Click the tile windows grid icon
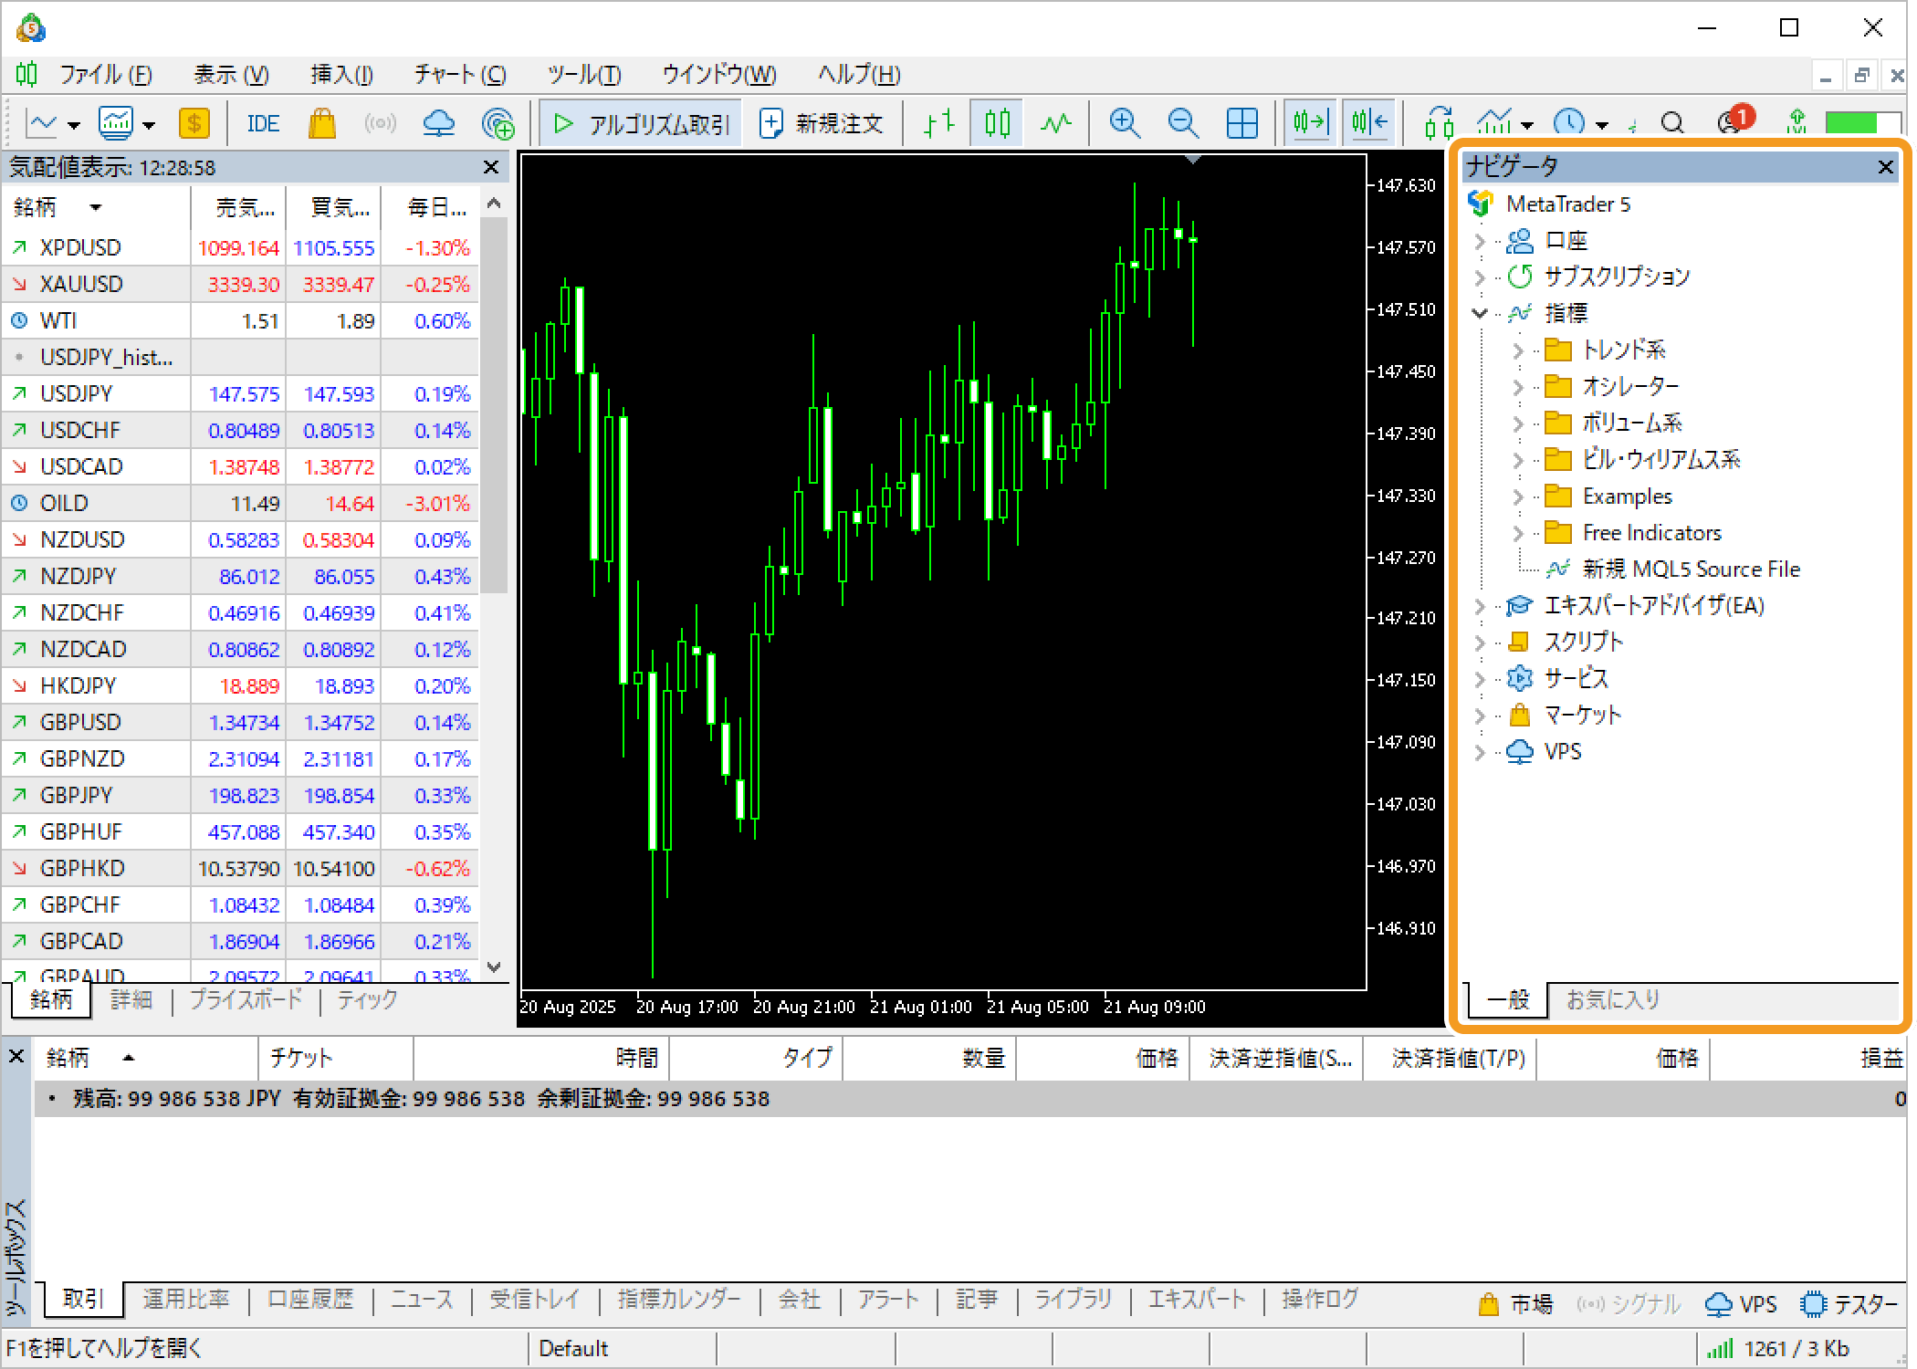The height and width of the screenshot is (1369, 1917). [x=1241, y=123]
